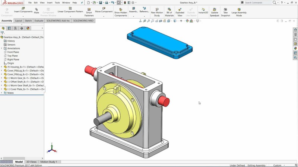The image size is (298, 167).
Task: Select the Smart Fasteners tool
Action: pos(89,12)
